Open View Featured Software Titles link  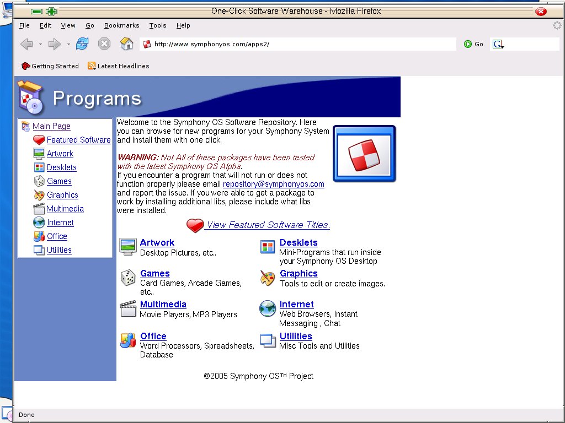[268, 225]
